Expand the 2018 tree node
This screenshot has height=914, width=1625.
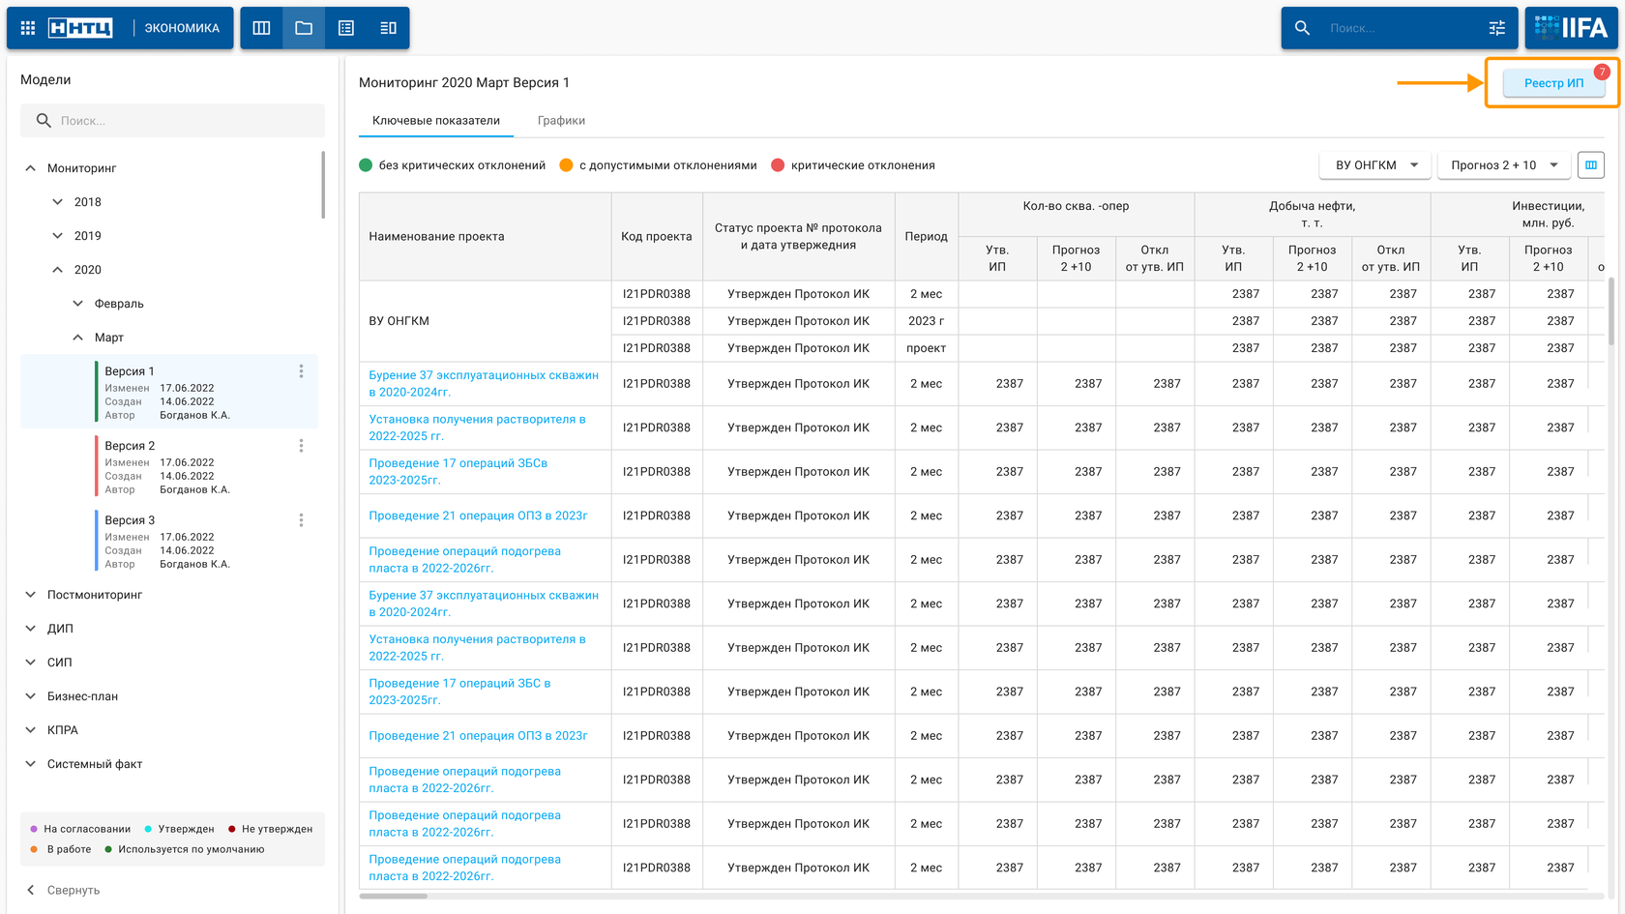tap(58, 202)
